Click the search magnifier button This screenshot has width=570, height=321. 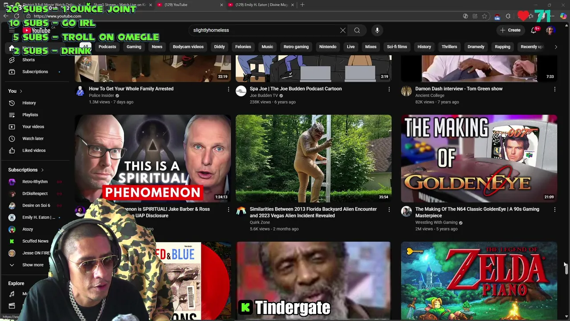(x=357, y=30)
